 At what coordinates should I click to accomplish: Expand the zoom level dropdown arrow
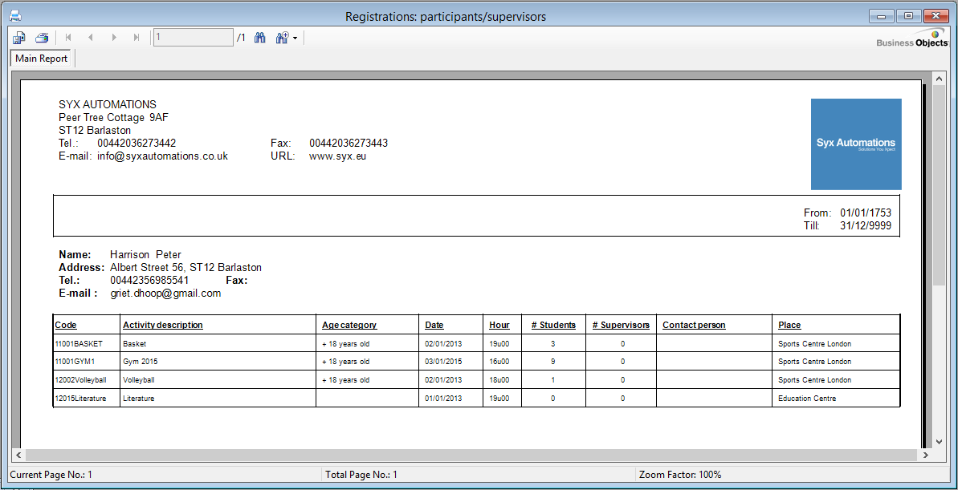click(x=296, y=38)
